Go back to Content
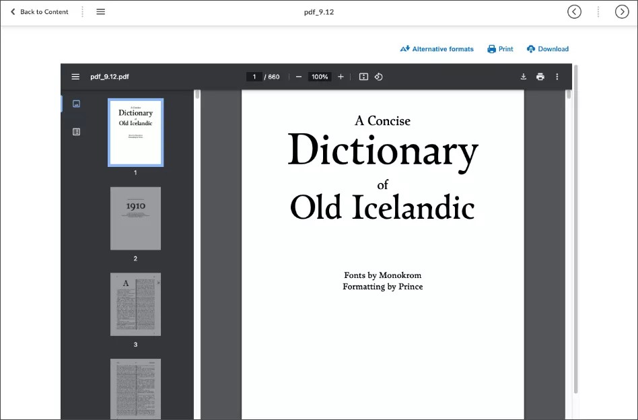Screen dimensions: 638x420 pyautogui.click(x=39, y=12)
